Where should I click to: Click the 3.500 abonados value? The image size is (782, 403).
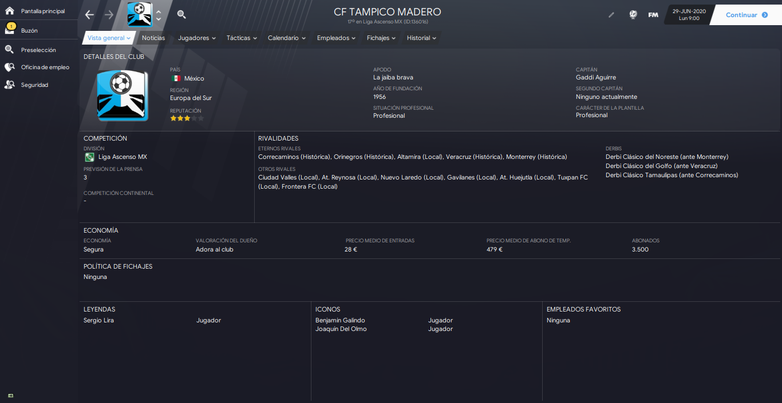[x=641, y=249]
